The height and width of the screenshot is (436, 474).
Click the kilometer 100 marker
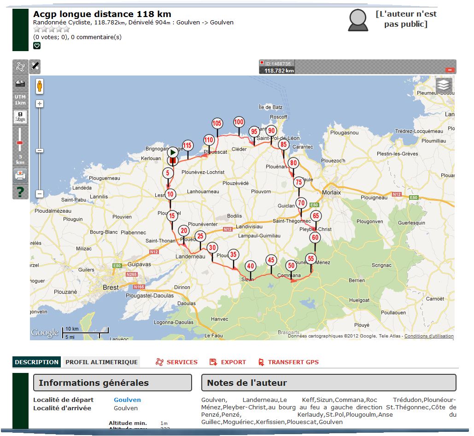click(x=239, y=122)
